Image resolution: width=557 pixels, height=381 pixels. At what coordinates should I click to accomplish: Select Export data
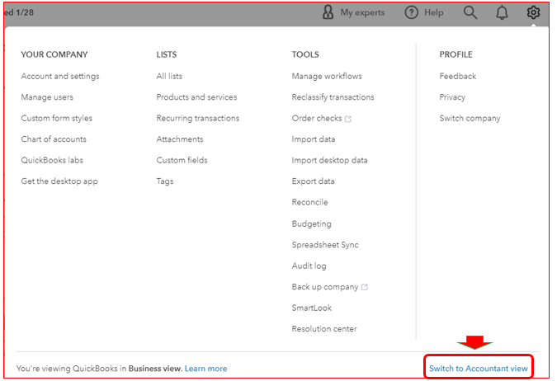pos(313,181)
